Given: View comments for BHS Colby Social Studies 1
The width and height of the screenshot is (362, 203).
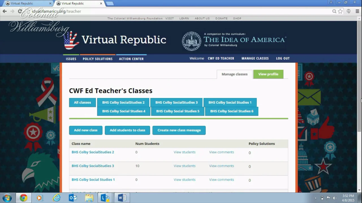Looking at the screenshot, I should (x=221, y=180).
